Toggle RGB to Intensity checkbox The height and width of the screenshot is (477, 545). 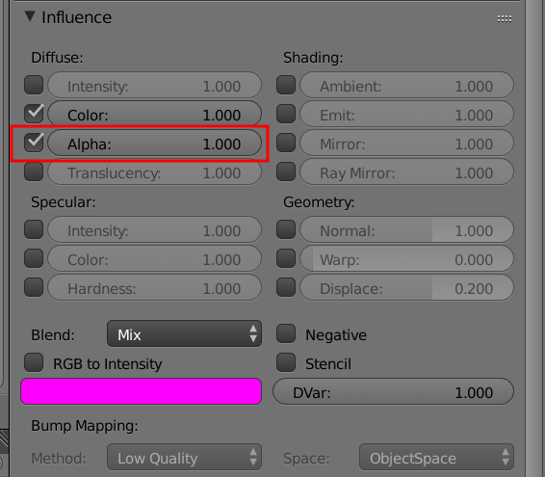(34, 362)
